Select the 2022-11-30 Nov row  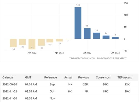pyautogui.click(x=69, y=98)
